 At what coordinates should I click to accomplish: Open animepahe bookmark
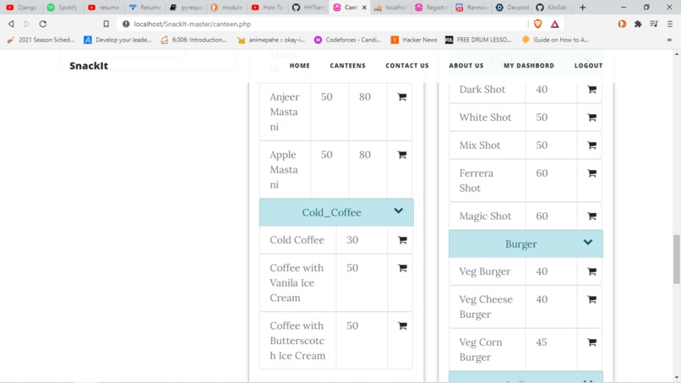pos(271,40)
